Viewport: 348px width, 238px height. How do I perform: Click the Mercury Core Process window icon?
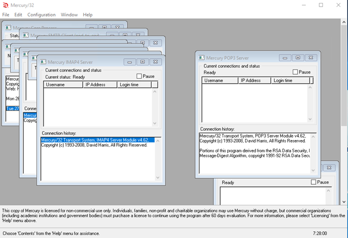point(8,28)
